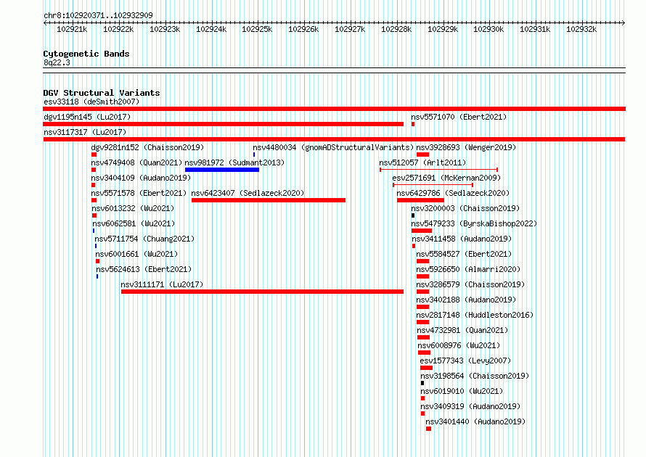Click nsv512057 (Arlt2011) label
646x457 pixels.
(x=422, y=162)
